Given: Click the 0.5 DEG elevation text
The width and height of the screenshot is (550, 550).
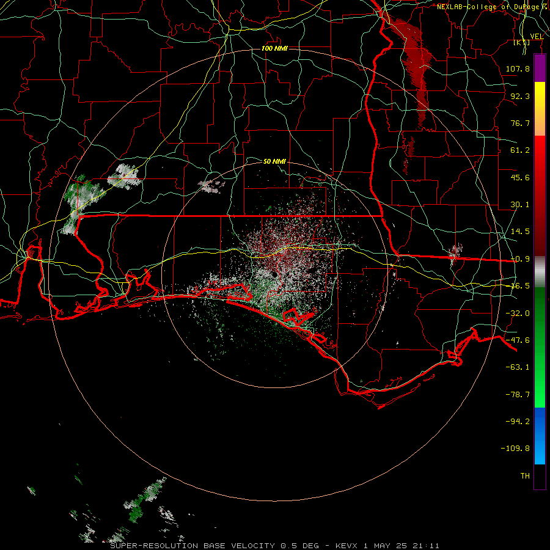Looking at the screenshot, I should point(299,546).
